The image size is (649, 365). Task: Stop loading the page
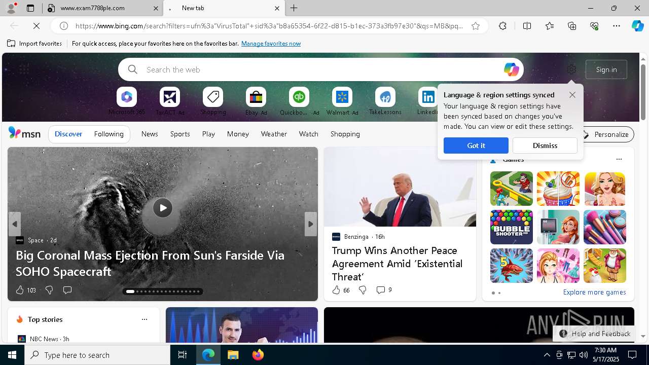point(37,26)
